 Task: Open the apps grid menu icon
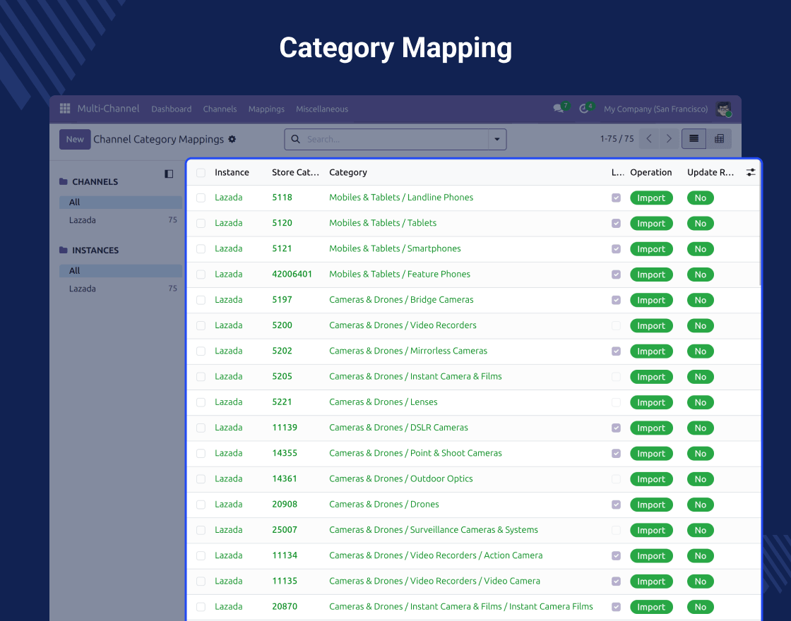click(65, 109)
